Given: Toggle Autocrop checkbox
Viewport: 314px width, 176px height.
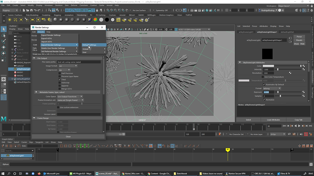Looking at the screenshot, I should click(60, 83).
